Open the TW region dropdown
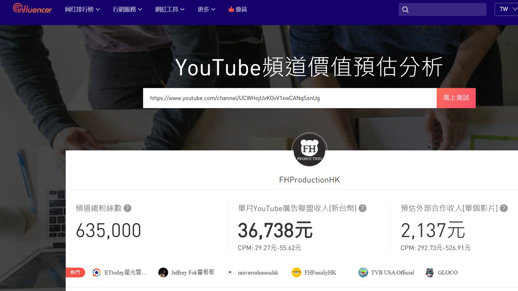The height and width of the screenshot is (291, 518). 507,9
